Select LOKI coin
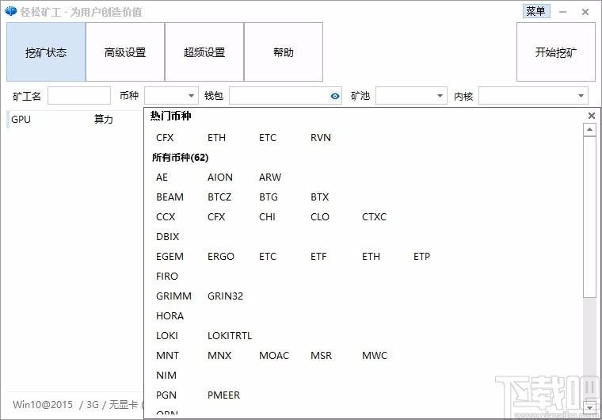The height and width of the screenshot is (420, 602). (x=166, y=335)
